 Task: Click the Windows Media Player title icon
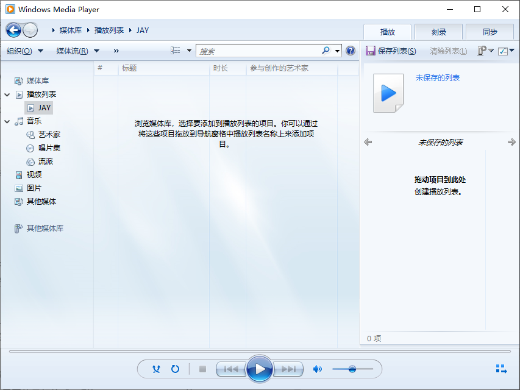(10, 9)
